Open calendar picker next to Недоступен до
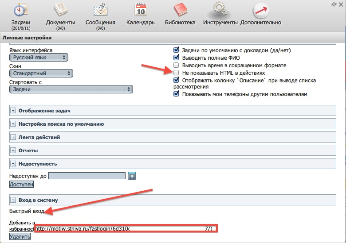This screenshot has height=243, width=346. tap(132, 176)
